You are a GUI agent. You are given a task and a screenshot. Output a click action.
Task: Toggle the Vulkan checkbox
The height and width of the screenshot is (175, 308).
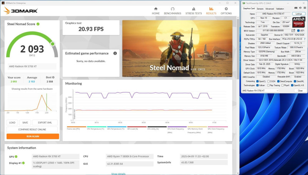258,85
